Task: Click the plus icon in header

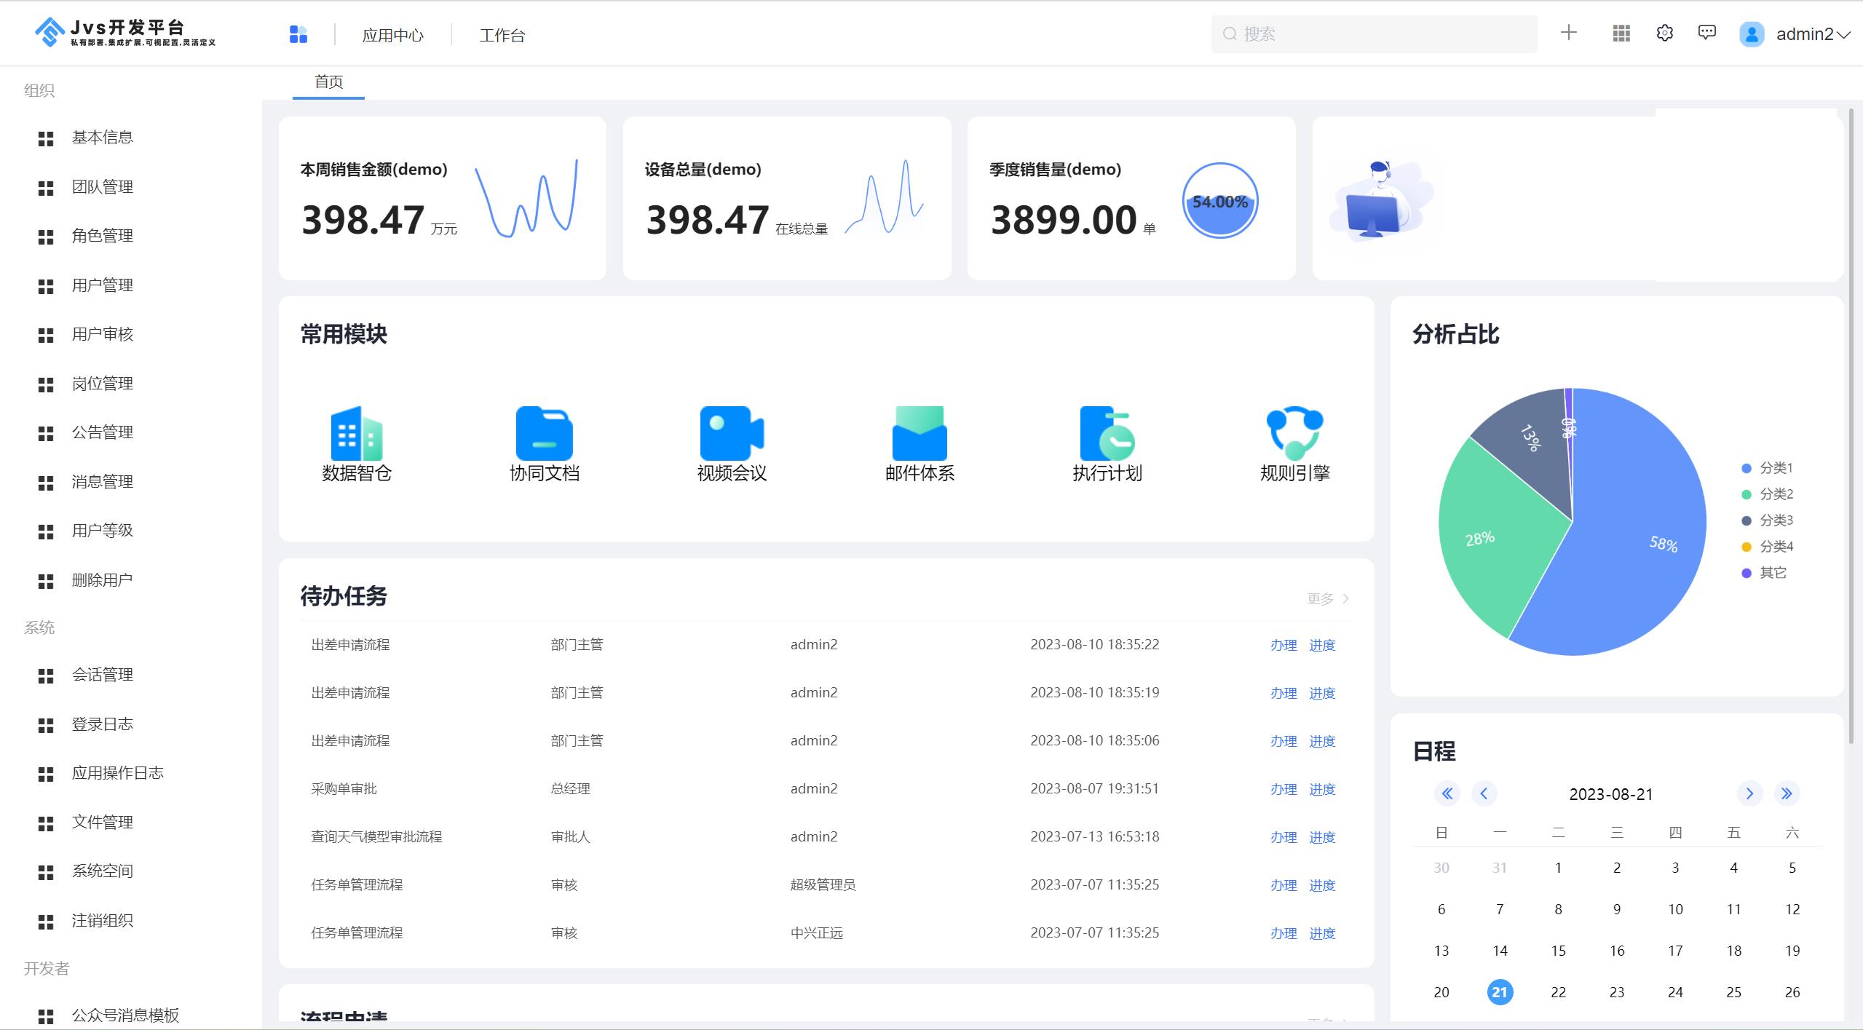Action: coord(1569,33)
